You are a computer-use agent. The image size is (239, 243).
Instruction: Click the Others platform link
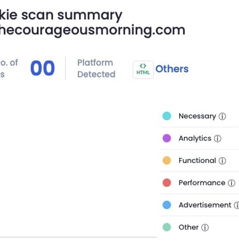172,69
